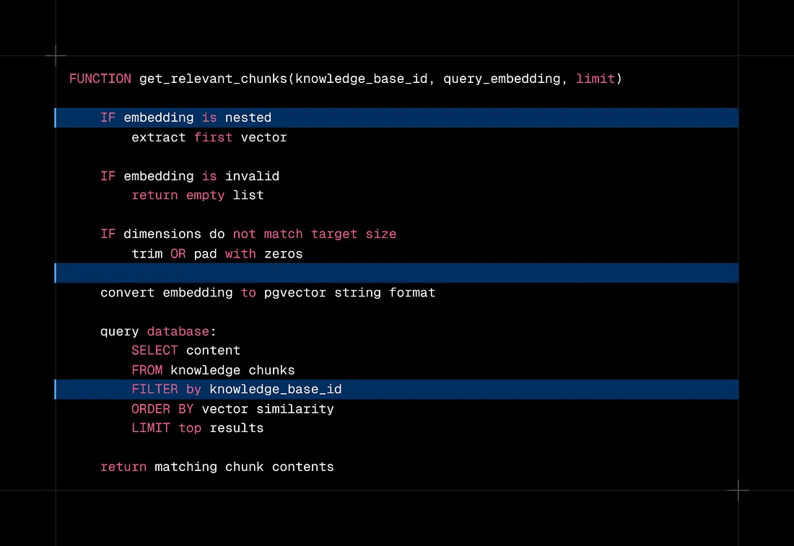Click the "extract first vector" line
Image resolution: width=794 pixels, height=546 pixels.
point(209,137)
